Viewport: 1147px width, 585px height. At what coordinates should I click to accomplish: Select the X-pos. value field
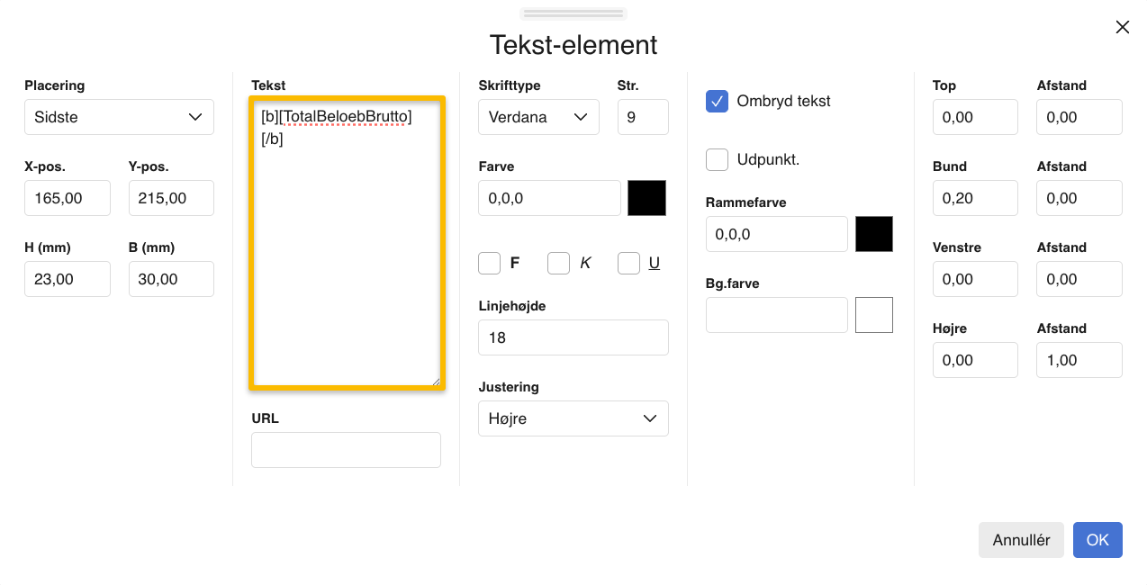[68, 198]
